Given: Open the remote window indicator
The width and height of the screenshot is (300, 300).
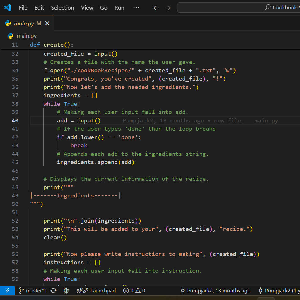Looking at the screenshot, I should click(x=7, y=291).
